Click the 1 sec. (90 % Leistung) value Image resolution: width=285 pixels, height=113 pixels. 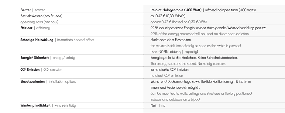click(x=166, y=52)
